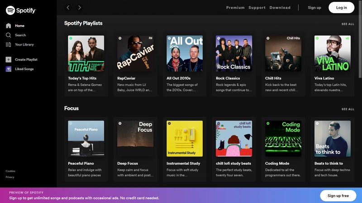See all Focus playlists
Screen dimensions: 362x203
(x=348, y=109)
